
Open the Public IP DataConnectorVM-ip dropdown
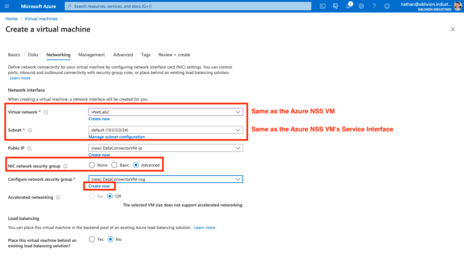click(x=166, y=148)
